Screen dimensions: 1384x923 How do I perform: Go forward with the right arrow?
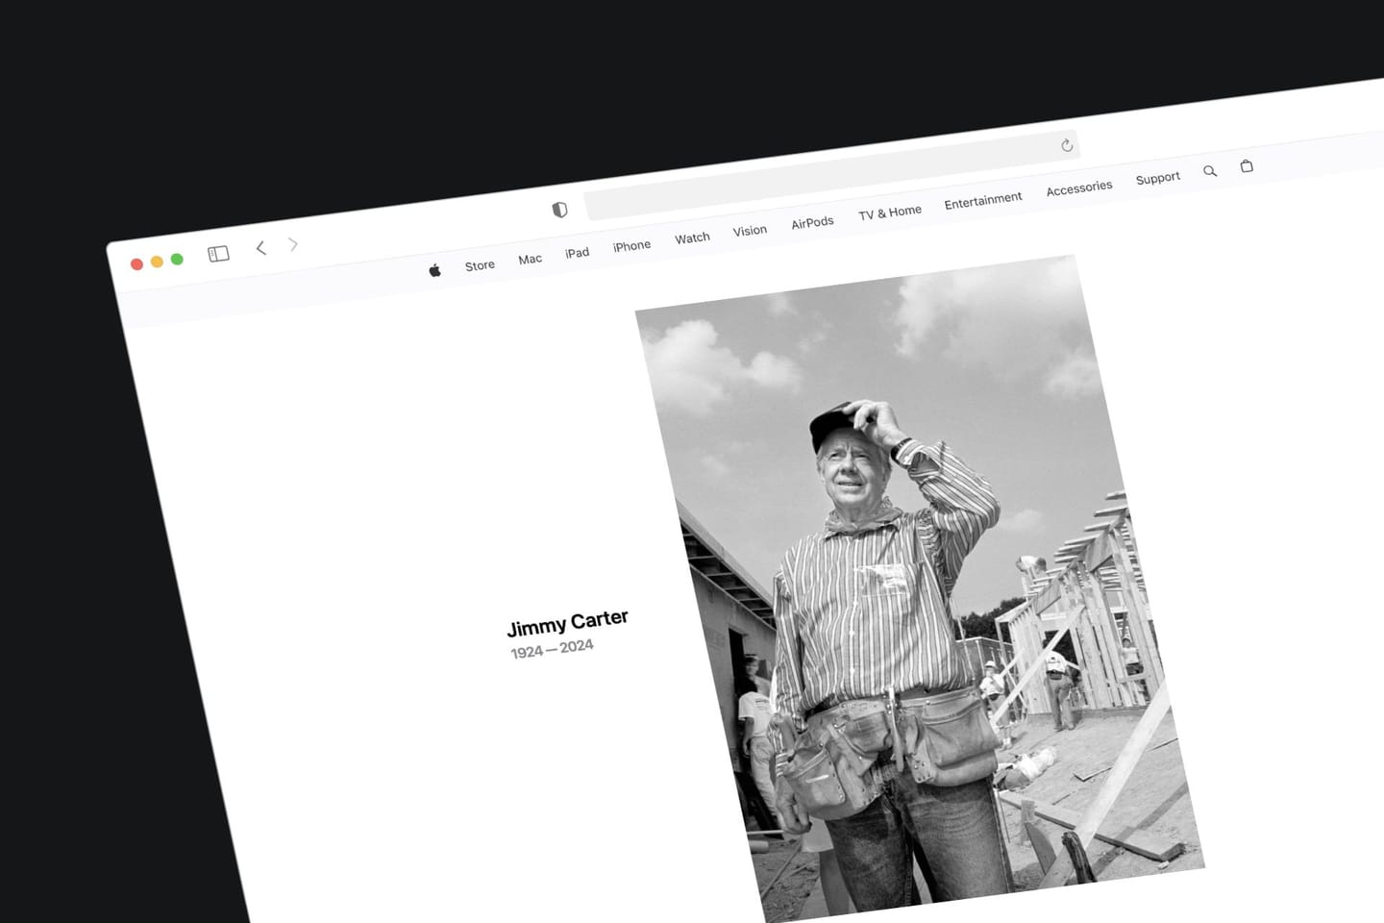tap(293, 244)
